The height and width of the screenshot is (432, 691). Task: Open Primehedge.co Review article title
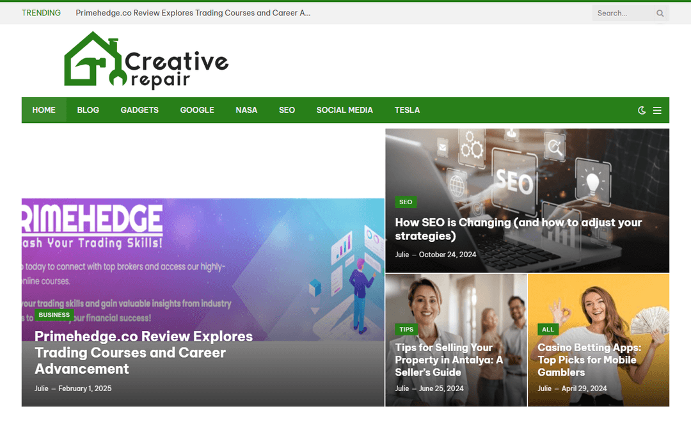144,352
